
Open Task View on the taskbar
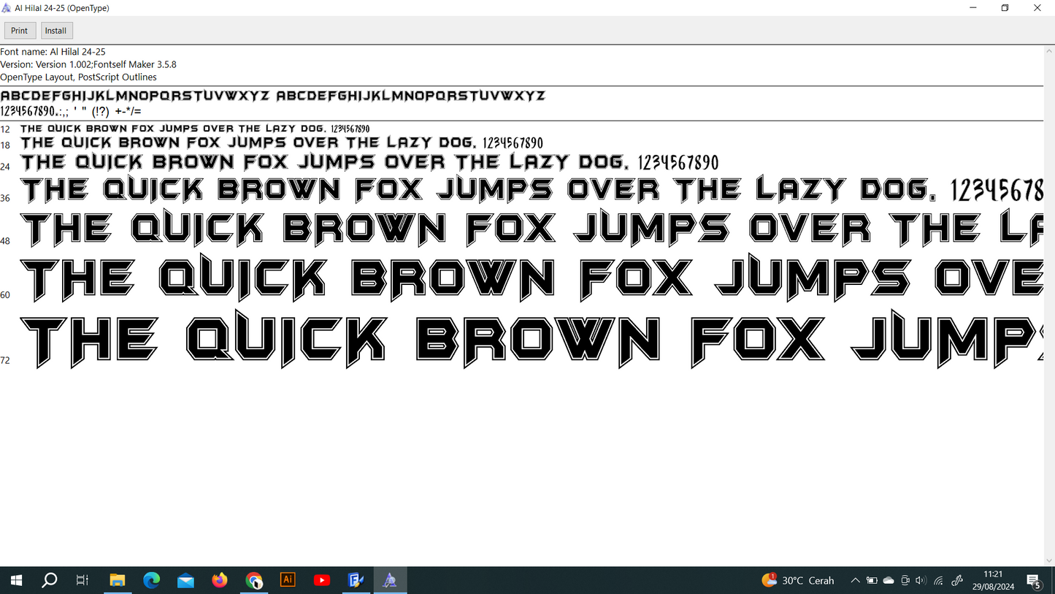click(83, 580)
